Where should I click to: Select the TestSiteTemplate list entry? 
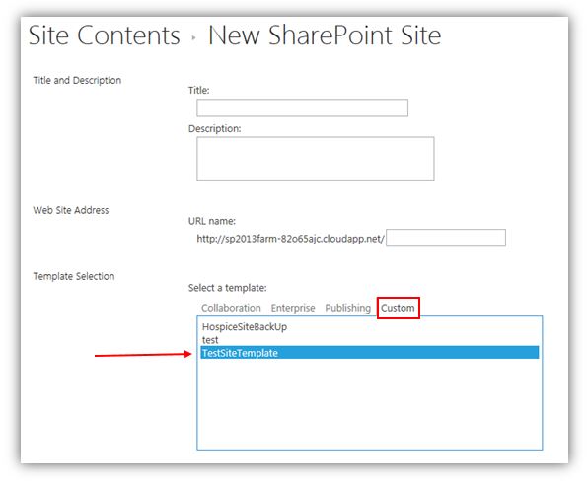pyautogui.click(x=370, y=353)
